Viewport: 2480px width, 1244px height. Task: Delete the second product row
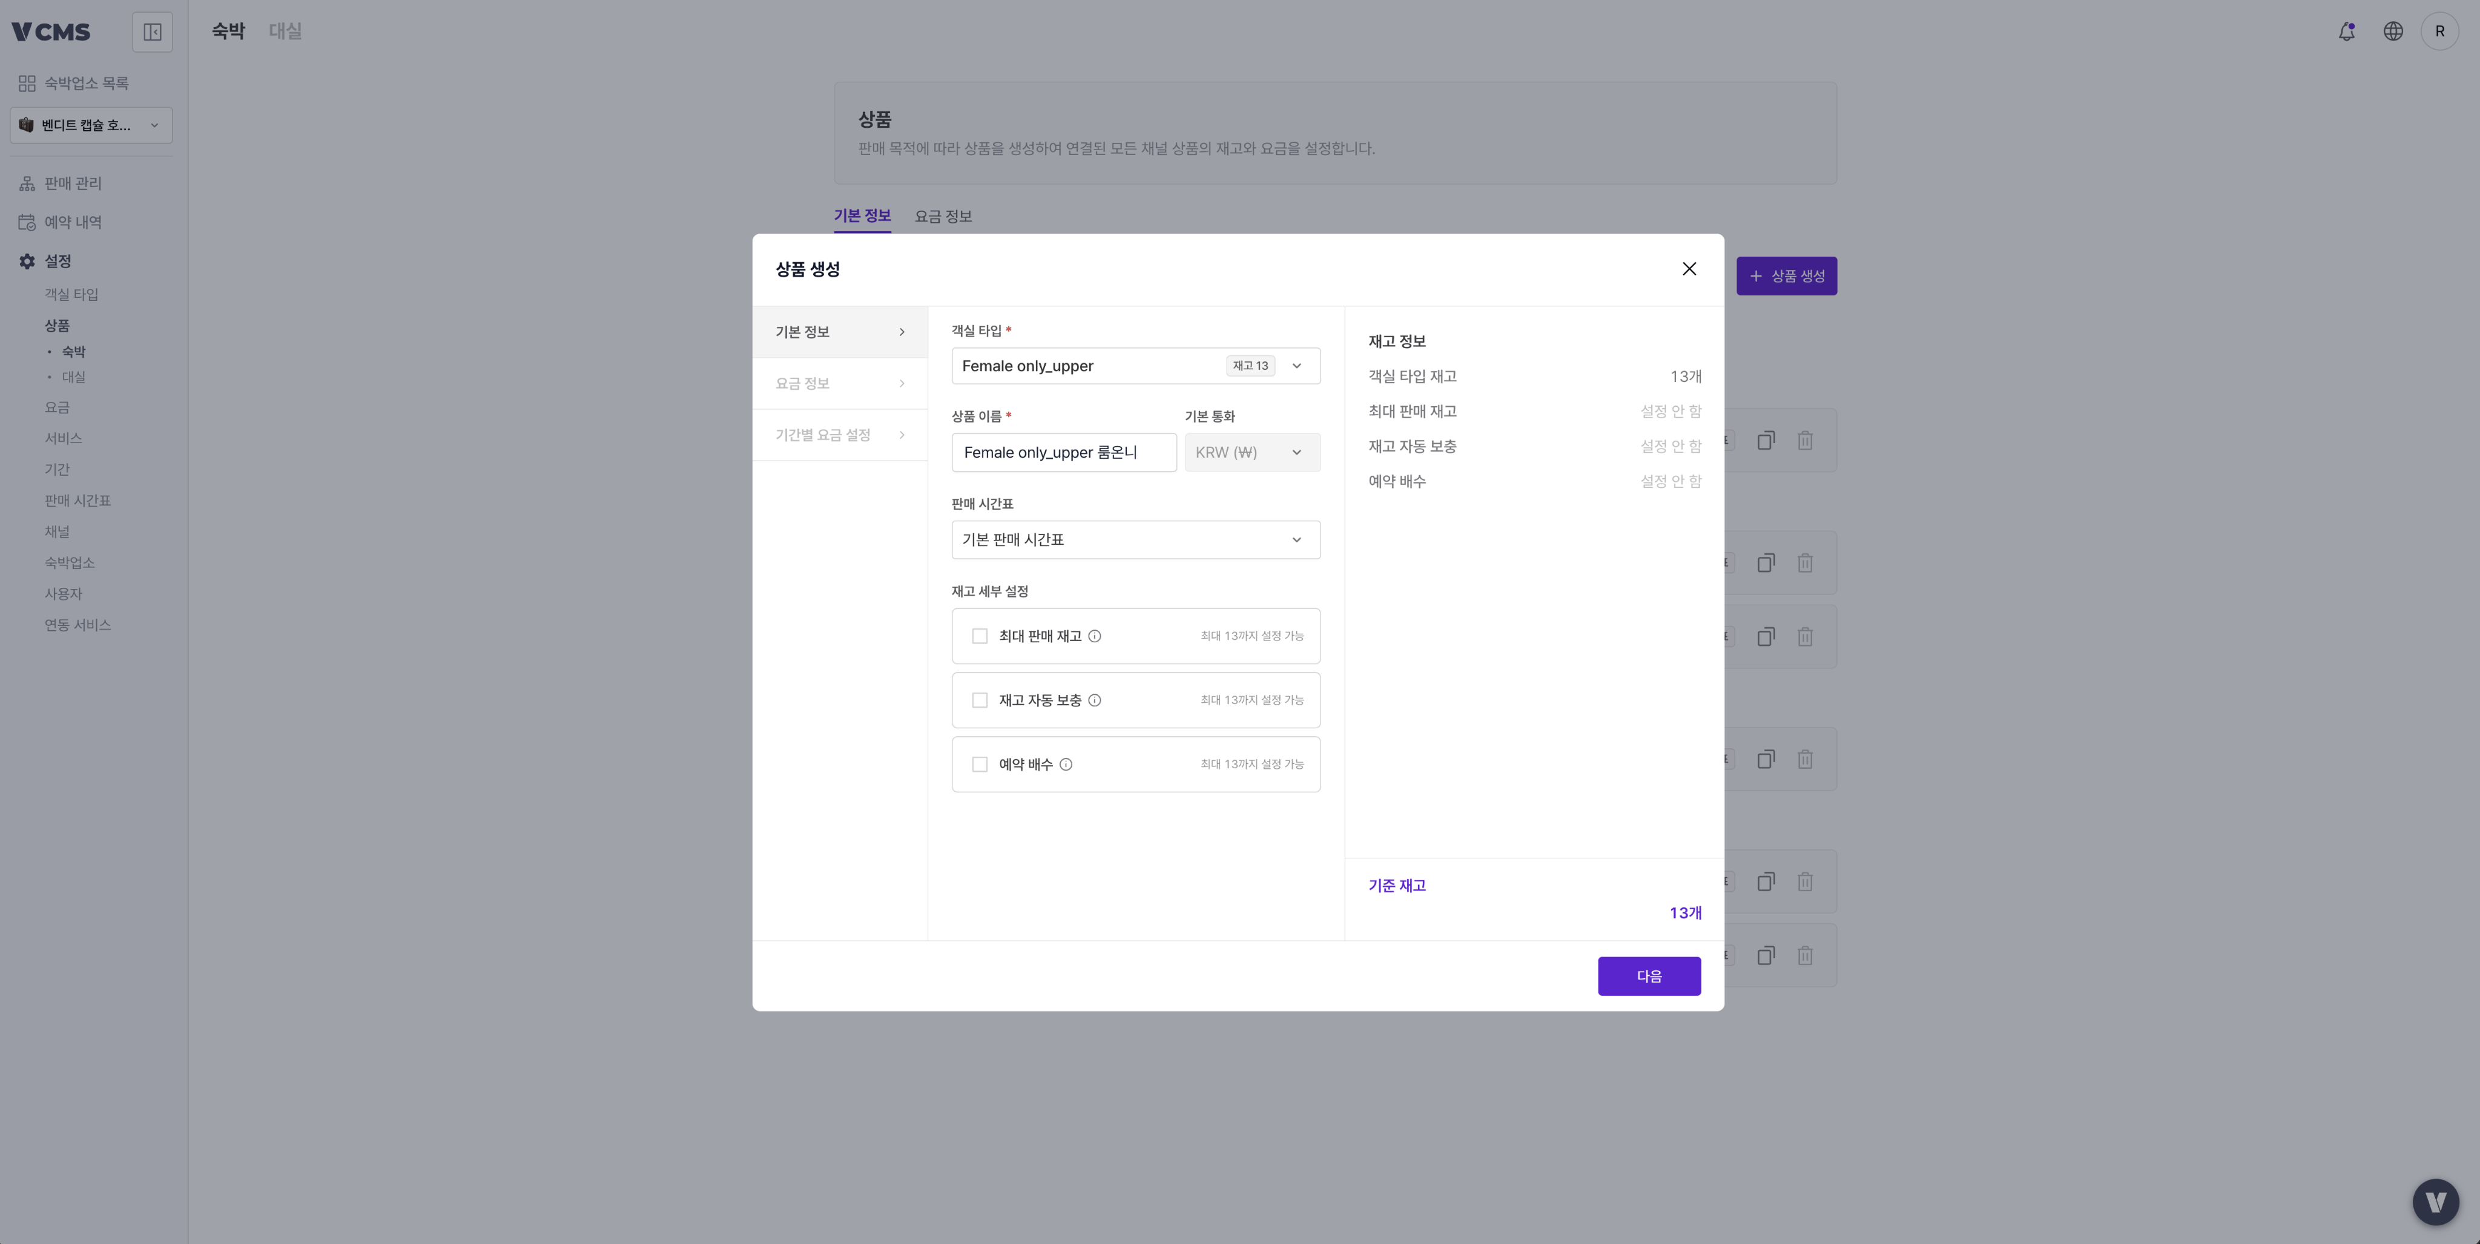[x=1805, y=563]
